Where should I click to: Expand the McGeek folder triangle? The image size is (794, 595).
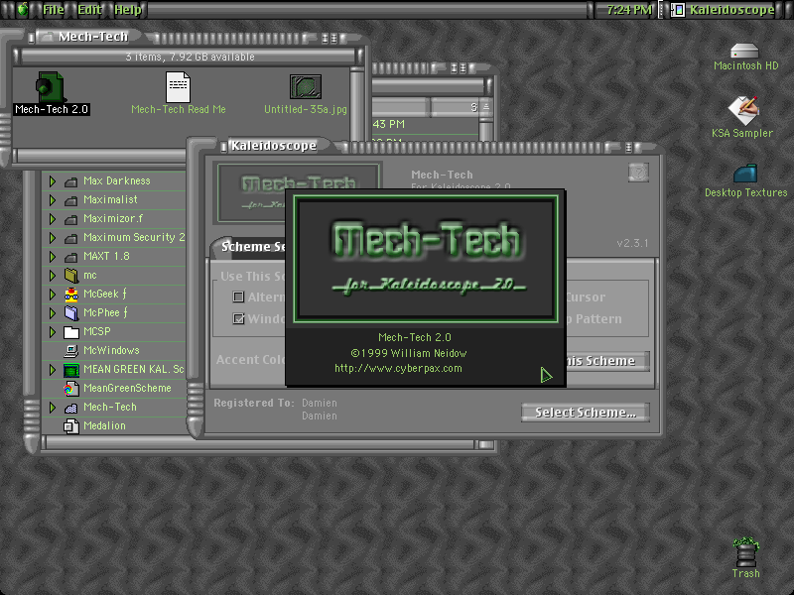pos(53,294)
